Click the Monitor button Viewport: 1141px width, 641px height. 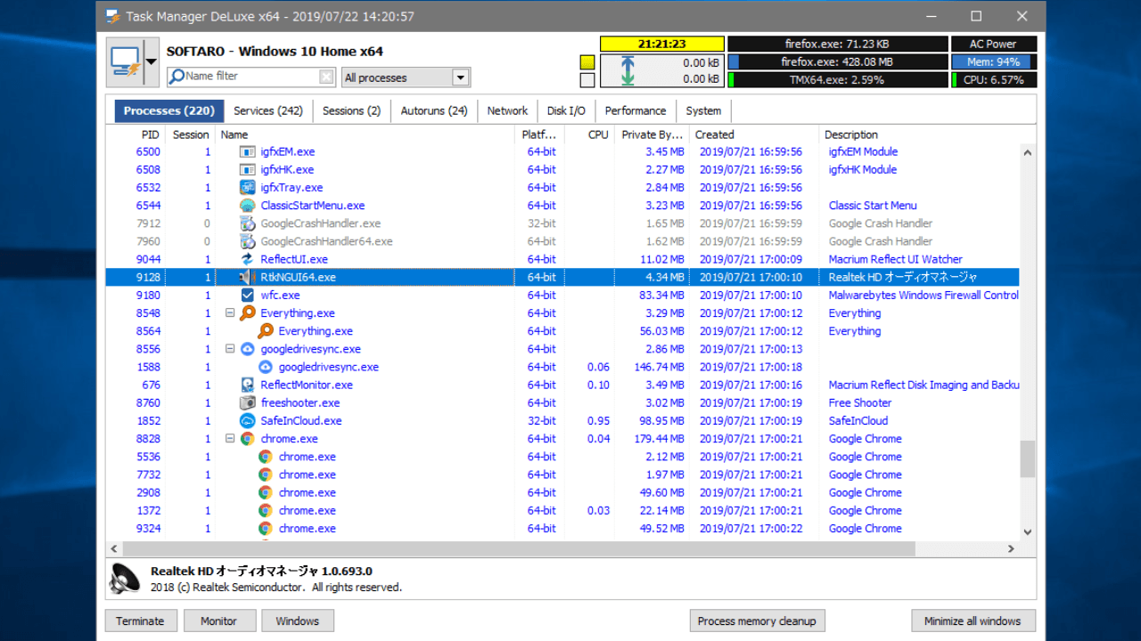219,621
